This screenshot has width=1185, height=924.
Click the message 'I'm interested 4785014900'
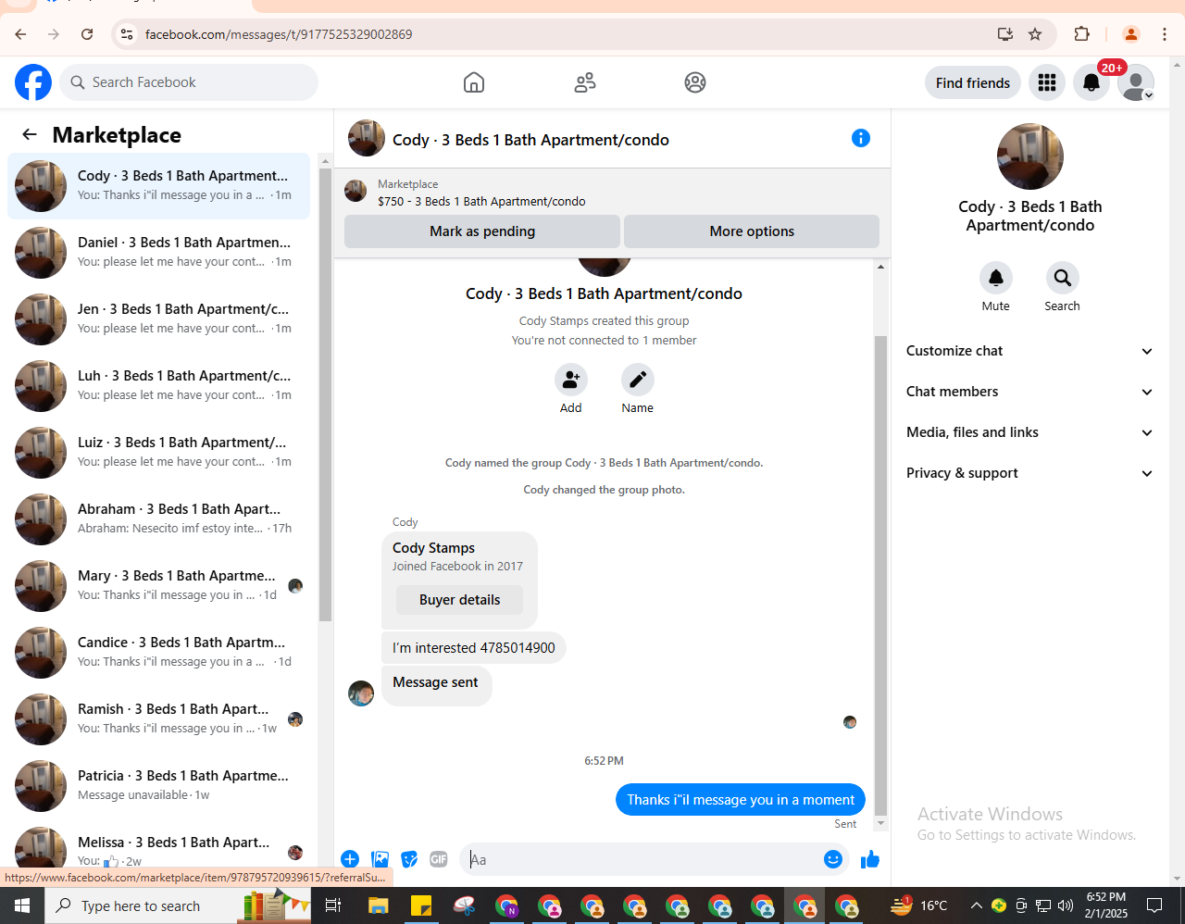click(x=473, y=648)
